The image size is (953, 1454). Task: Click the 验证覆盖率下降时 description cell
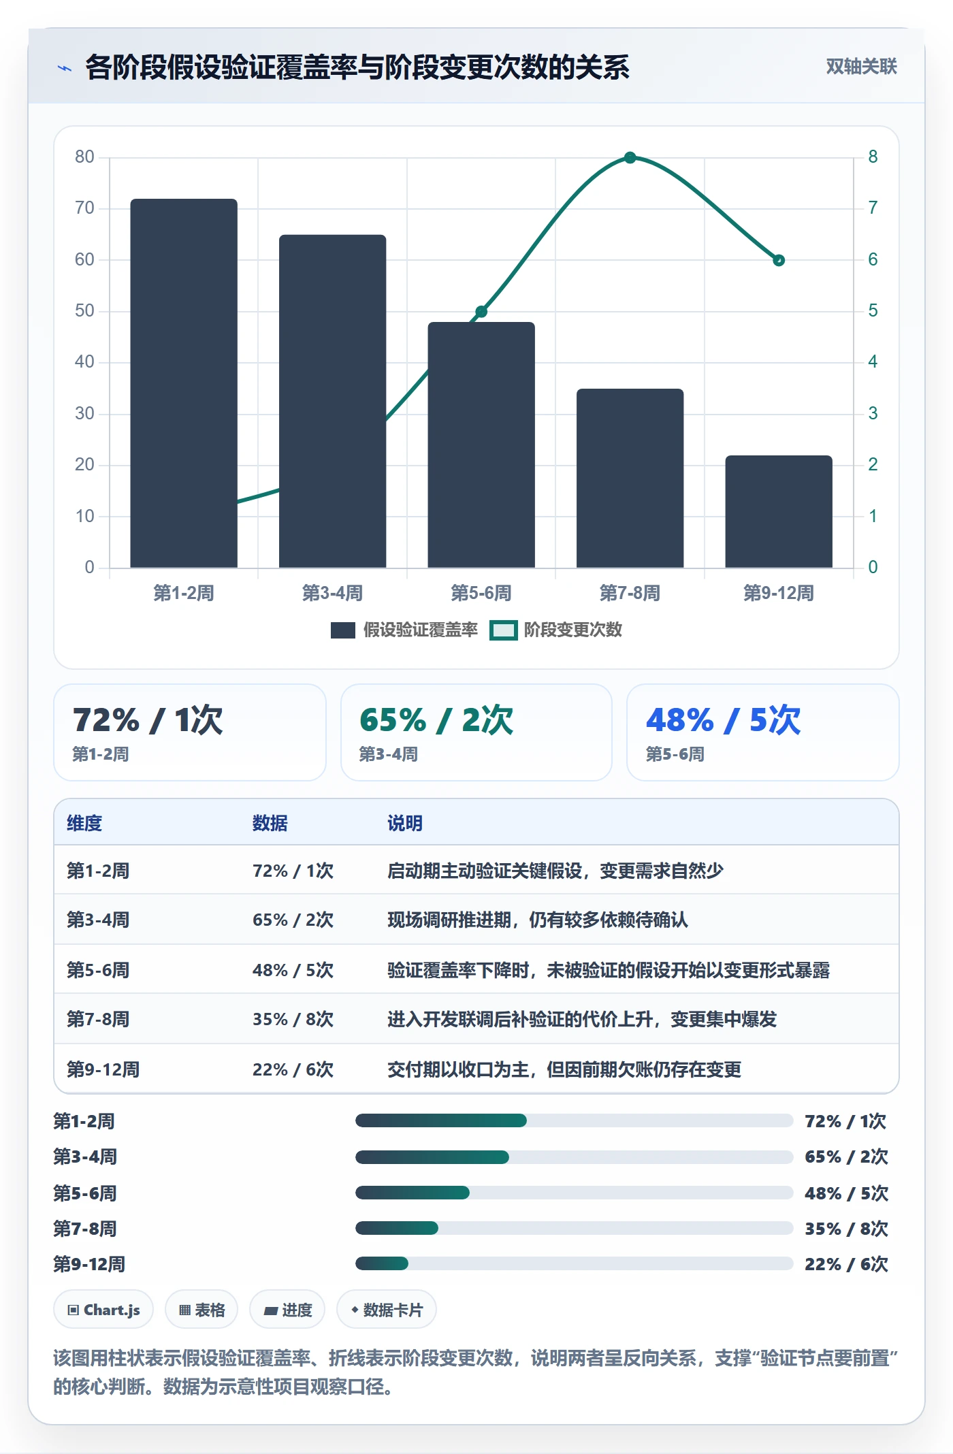tap(609, 970)
